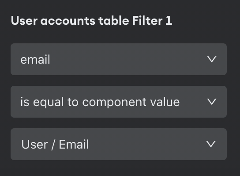
Task: Click the word 'Filter 1' in the title
Action: [x=152, y=20]
